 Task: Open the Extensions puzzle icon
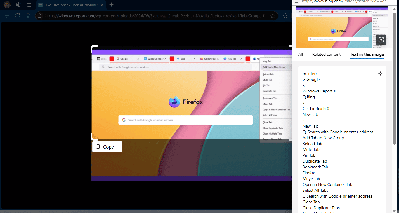pyautogui.click(x=286, y=16)
